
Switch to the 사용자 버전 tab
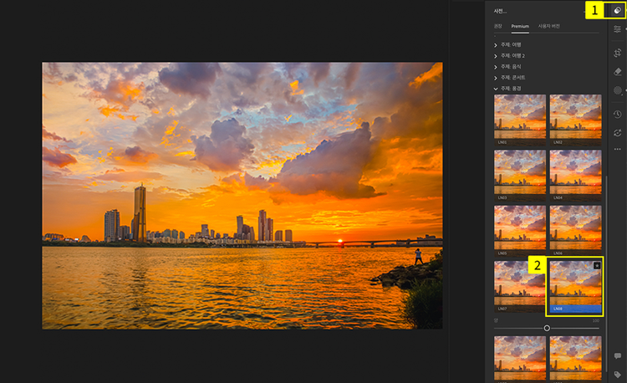click(x=549, y=26)
